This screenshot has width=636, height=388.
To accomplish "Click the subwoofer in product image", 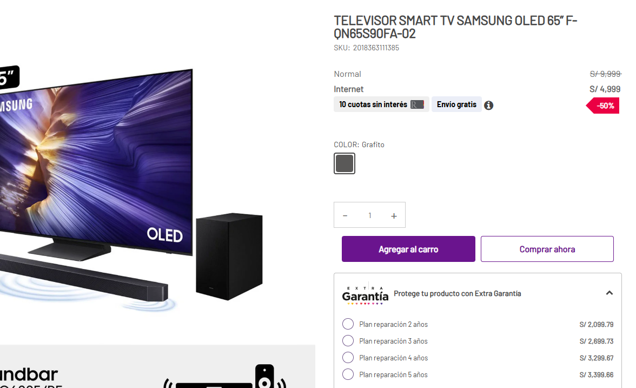I will (x=229, y=257).
